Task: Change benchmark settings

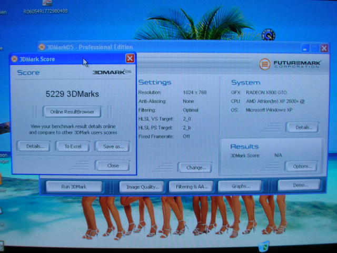Action: tap(195, 168)
